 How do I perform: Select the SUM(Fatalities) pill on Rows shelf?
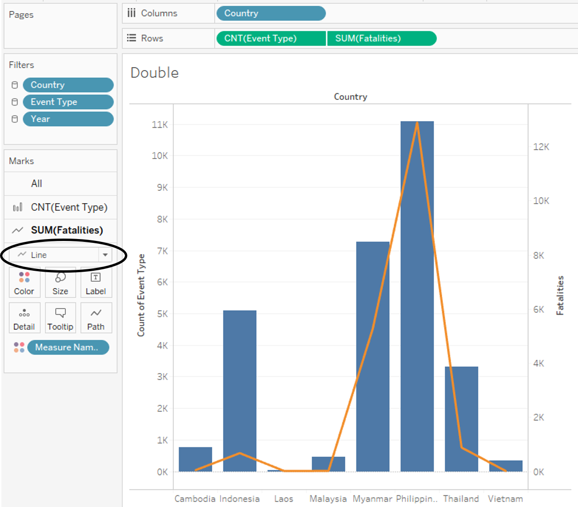[x=382, y=38]
